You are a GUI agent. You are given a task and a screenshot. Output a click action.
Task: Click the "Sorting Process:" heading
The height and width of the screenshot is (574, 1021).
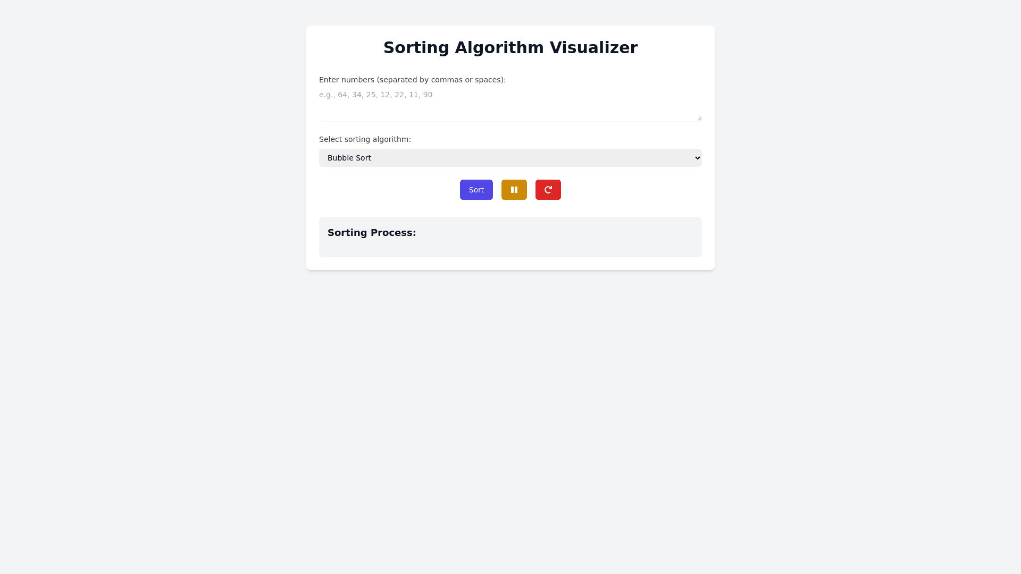click(372, 233)
